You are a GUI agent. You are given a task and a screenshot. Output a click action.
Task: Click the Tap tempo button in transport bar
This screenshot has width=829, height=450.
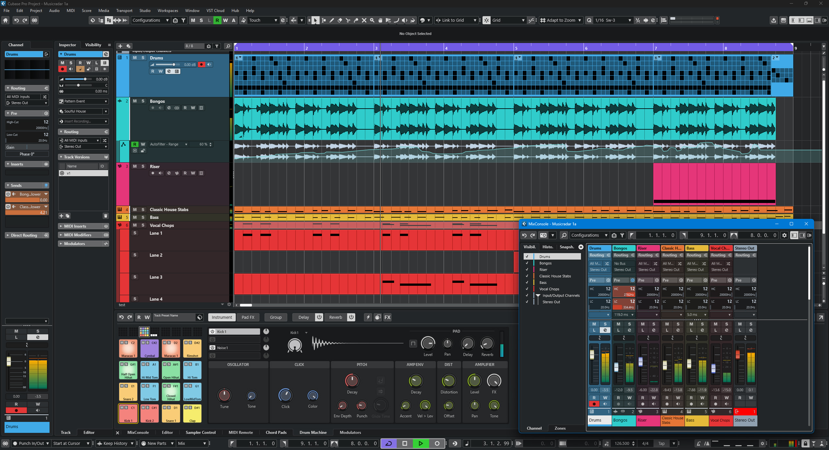661,444
